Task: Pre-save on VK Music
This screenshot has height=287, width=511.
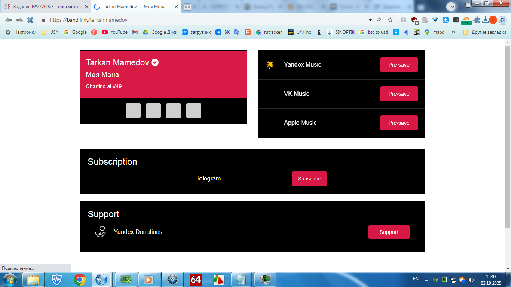Action: pos(399,94)
